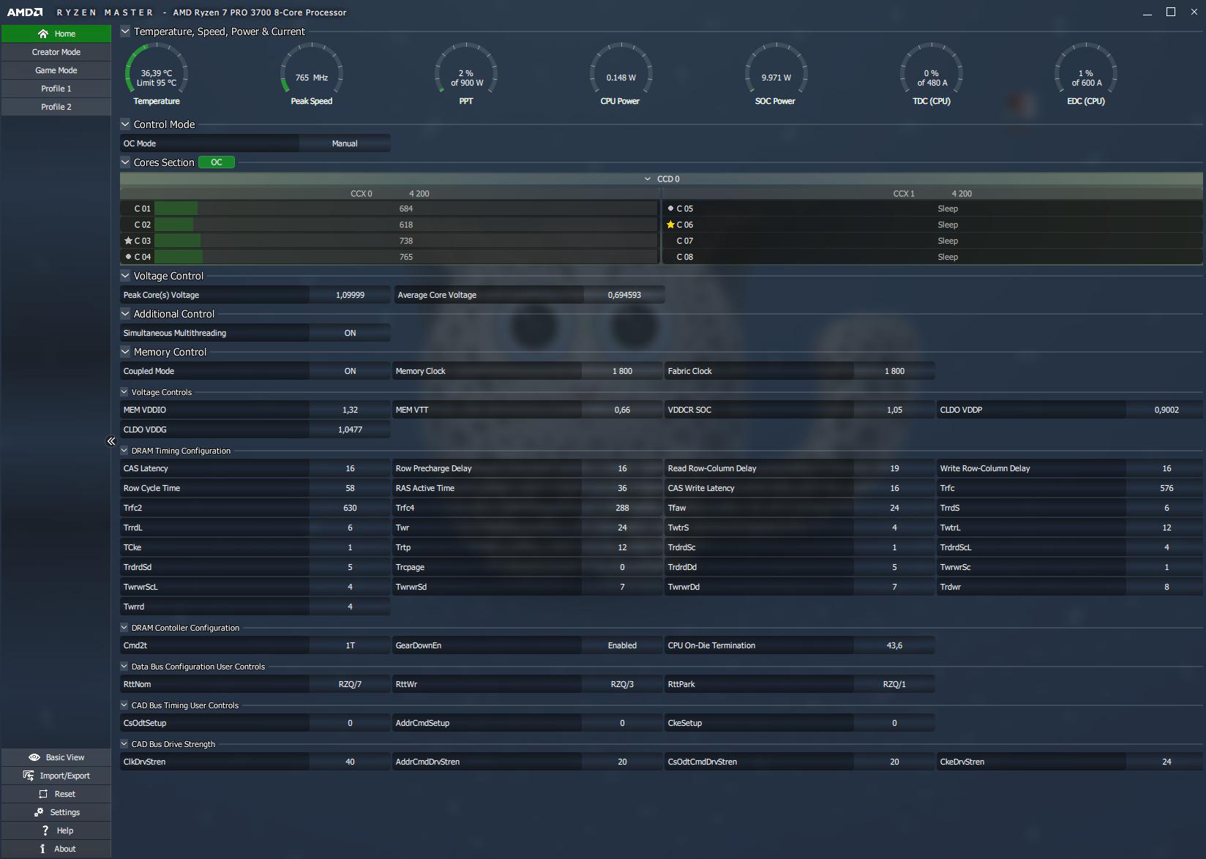The image size is (1206, 859).
Task: Click the gold star on core C 06
Action: click(x=670, y=225)
